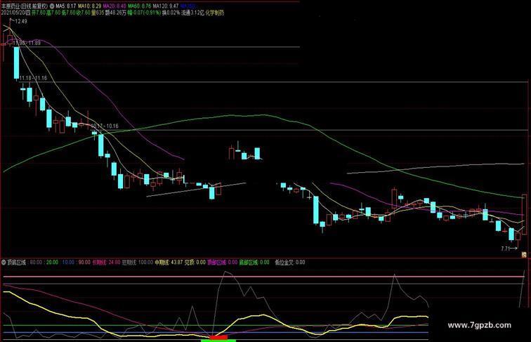Select the date 2021/05/20 in info line
This screenshot has width=531, height=342.
13,13
